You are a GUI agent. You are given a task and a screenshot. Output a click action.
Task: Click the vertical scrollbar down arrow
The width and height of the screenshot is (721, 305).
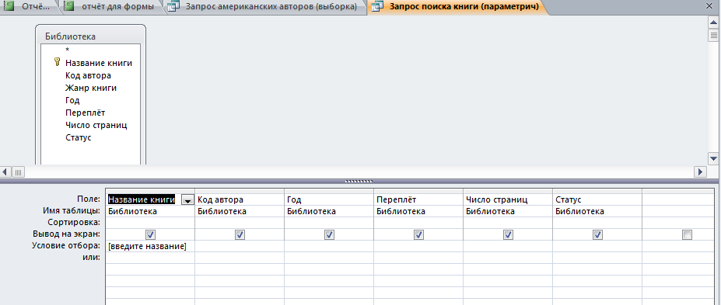[x=714, y=158]
